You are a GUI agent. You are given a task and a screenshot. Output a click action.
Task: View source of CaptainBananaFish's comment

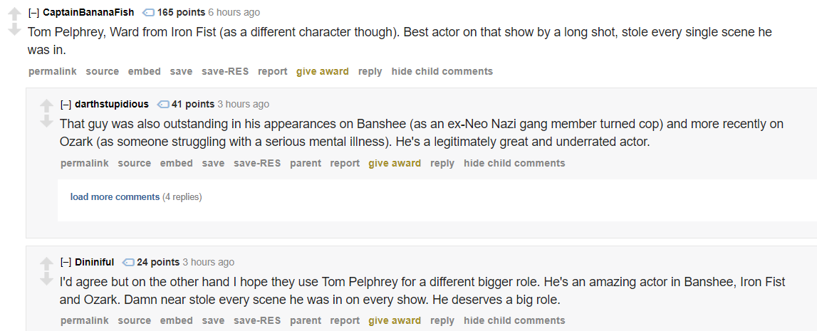coord(102,71)
